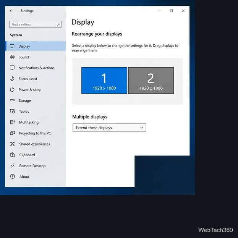Click the Find a setting field

pyautogui.click(x=36, y=24)
